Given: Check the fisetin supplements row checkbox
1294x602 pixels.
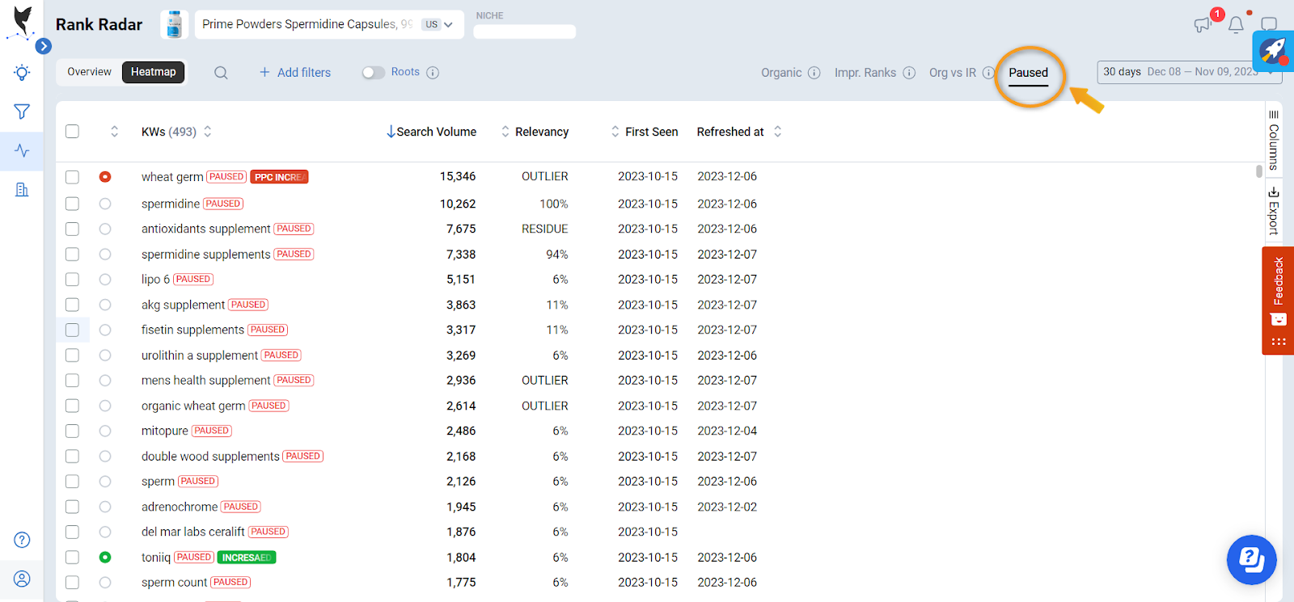Looking at the screenshot, I should click(72, 330).
